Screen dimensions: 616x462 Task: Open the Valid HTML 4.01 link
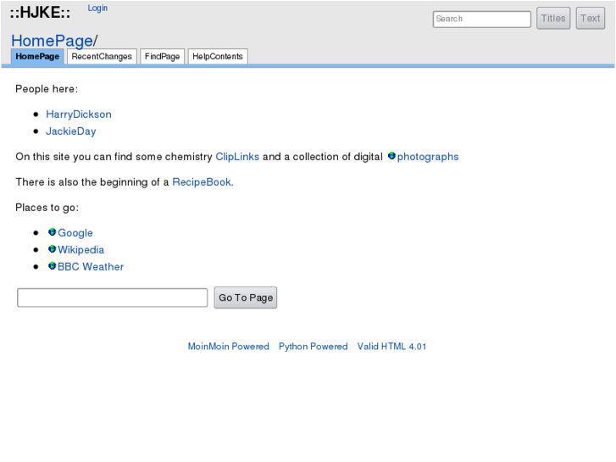[391, 347]
